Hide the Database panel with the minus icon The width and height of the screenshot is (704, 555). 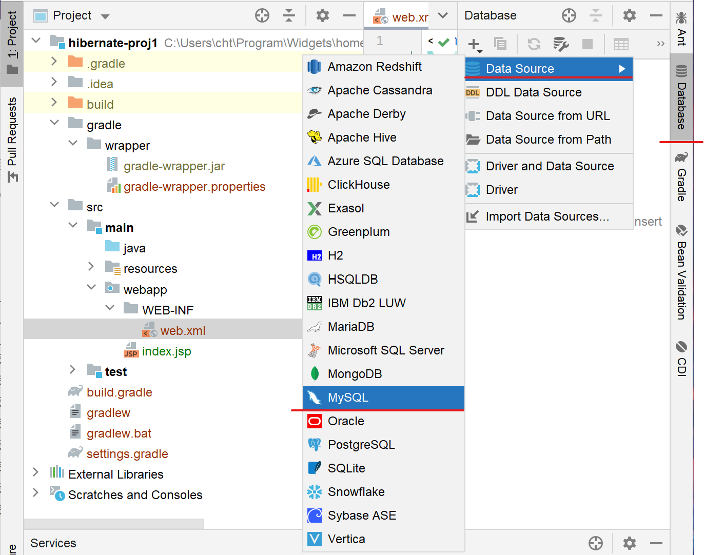click(656, 16)
